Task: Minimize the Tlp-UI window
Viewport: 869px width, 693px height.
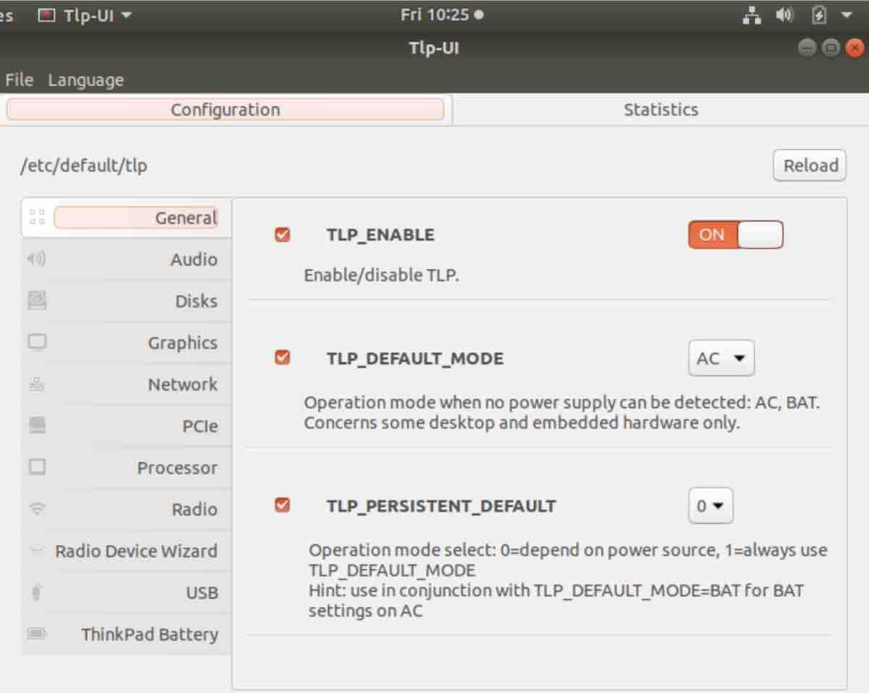Action: 807,48
